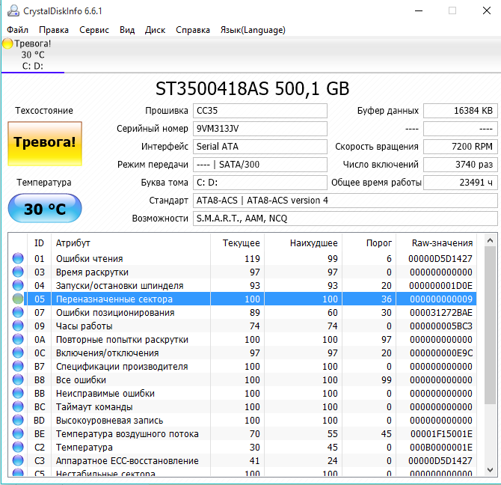
Task: Click the status dot for Ошибки позиционирования
Action: [18, 312]
